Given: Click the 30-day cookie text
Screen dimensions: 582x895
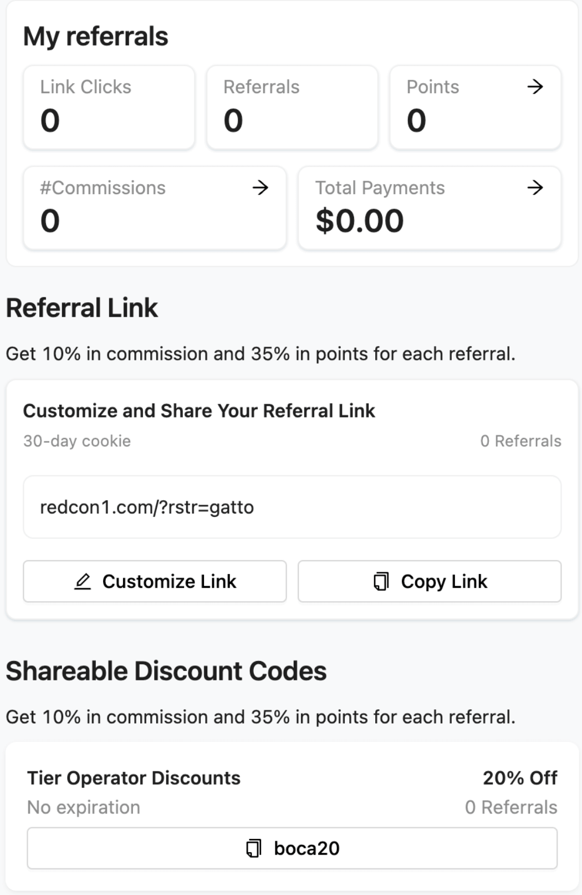Looking at the screenshot, I should (x=77, y=441).
